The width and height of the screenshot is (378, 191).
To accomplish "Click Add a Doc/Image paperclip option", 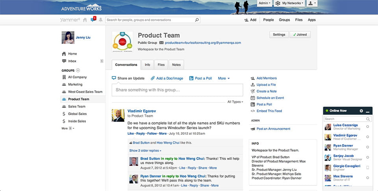I will (x=167, y=78).
